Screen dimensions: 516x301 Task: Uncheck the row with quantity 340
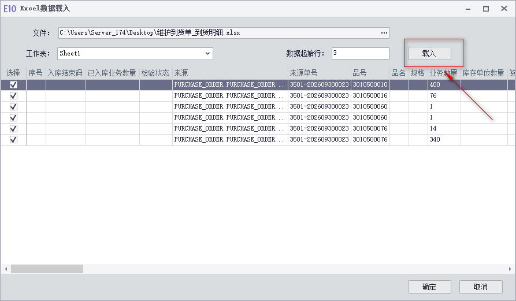(13, 139)
